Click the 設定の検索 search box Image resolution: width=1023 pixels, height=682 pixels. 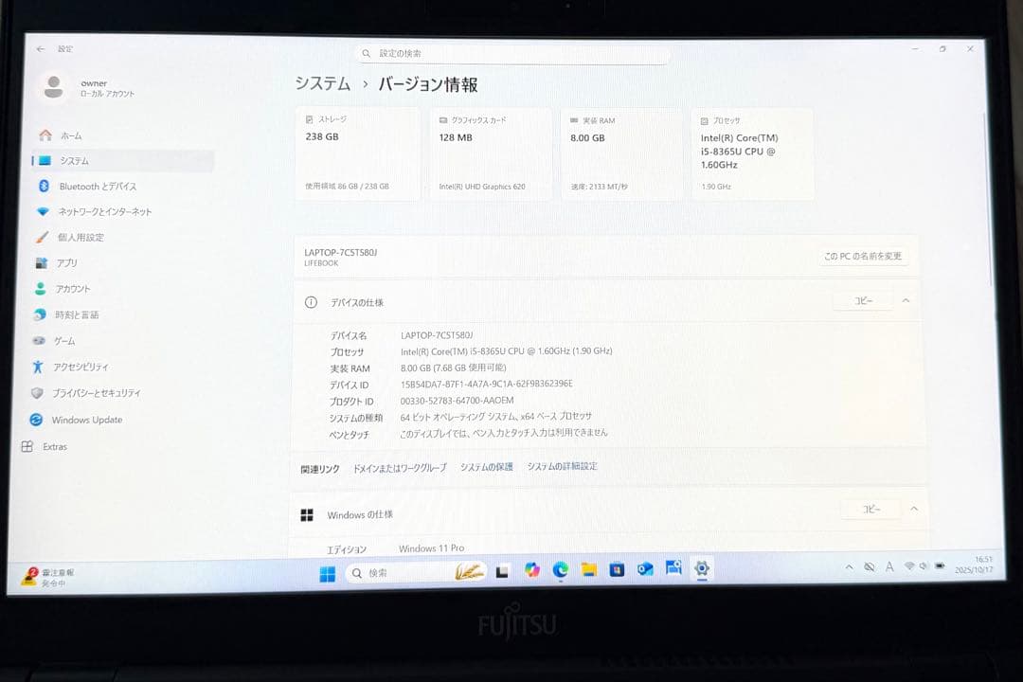511,53
